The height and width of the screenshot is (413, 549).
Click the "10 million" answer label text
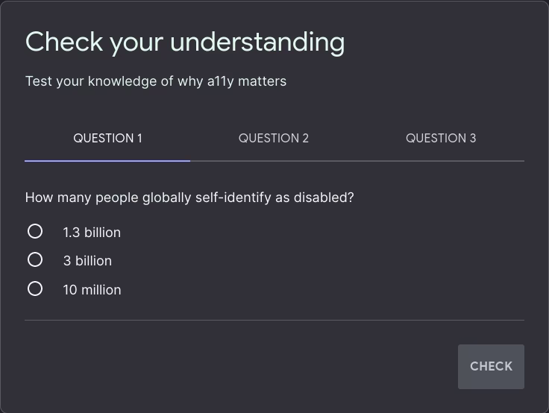(x=92, y=290)
